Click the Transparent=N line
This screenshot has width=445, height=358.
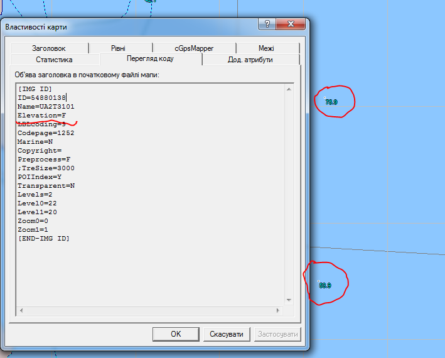[46, 186]
